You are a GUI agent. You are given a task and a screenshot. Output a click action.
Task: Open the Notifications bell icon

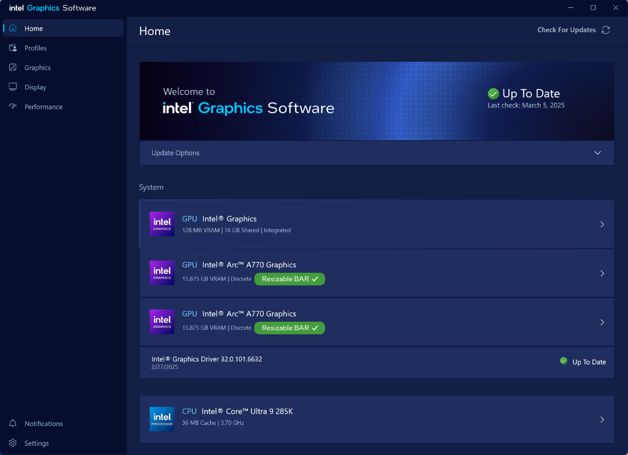coord(13,424)
